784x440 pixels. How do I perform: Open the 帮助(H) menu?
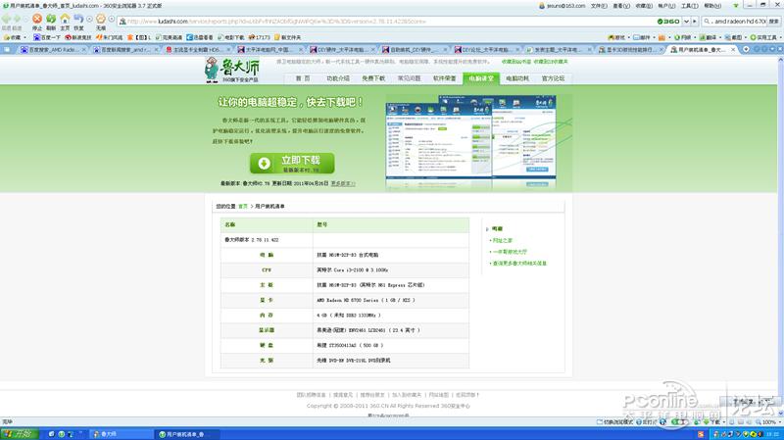(712, 6)
